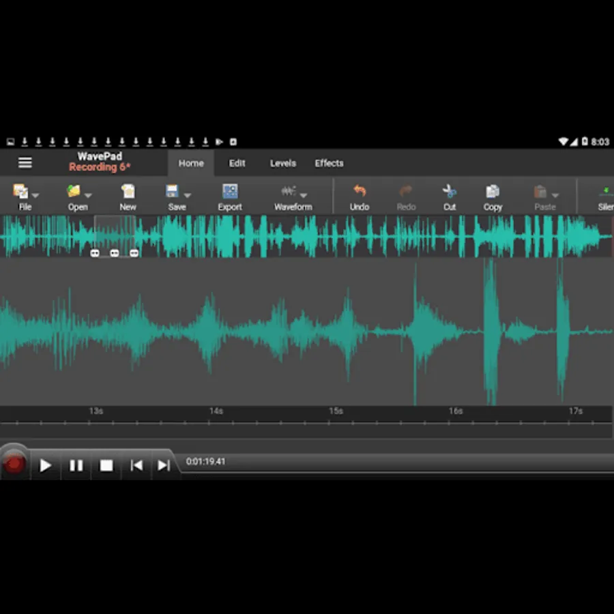Expand the Open icon dropdown arrow
Viewport: 614px width, 614px height.
(89, 196)
